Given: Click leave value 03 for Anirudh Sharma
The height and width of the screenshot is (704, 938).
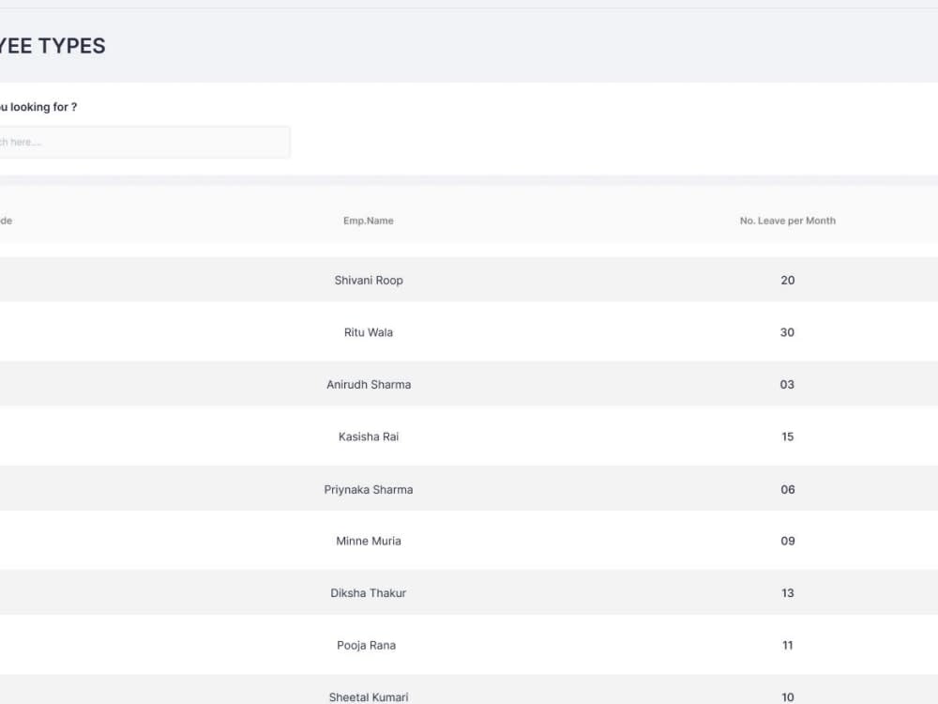Looking at the screenshot, I should [x=787, y=384].
